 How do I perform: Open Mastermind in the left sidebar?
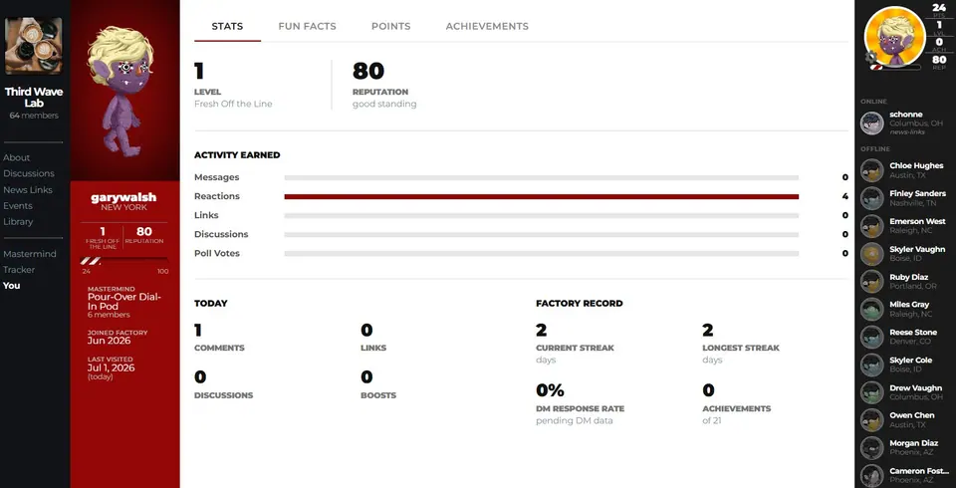click(29, 254)
